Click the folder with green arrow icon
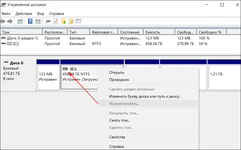This screenshot has width=241, height=150. pyautogui.click(x=63, y=21)
